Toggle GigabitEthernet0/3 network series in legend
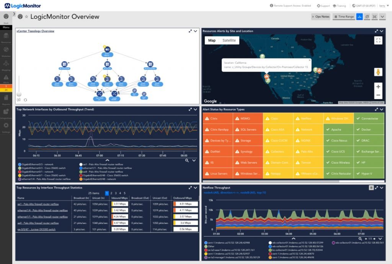 pos(34,164)
